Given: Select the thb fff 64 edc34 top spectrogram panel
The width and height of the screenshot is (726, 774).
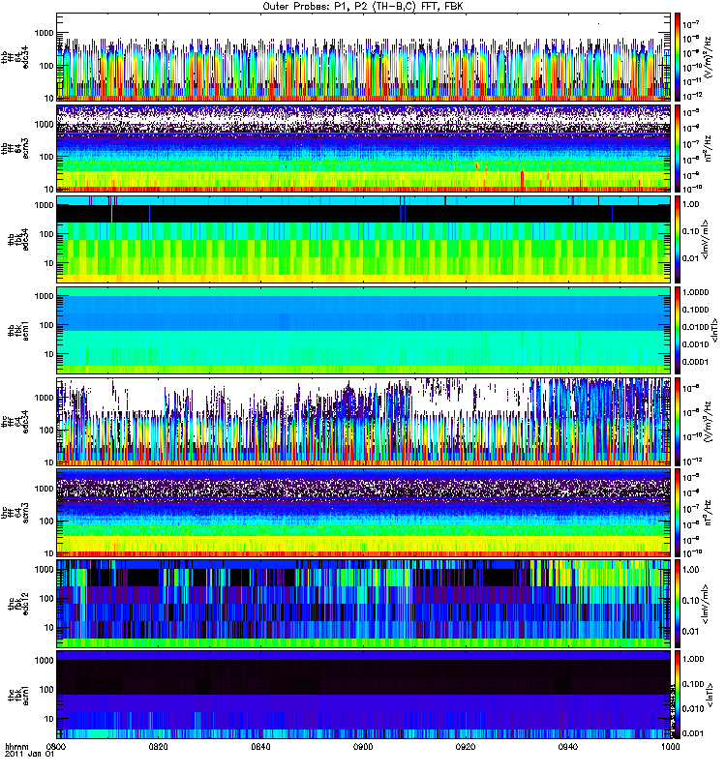Looking at the screenshot, I should tap(363, 57).
